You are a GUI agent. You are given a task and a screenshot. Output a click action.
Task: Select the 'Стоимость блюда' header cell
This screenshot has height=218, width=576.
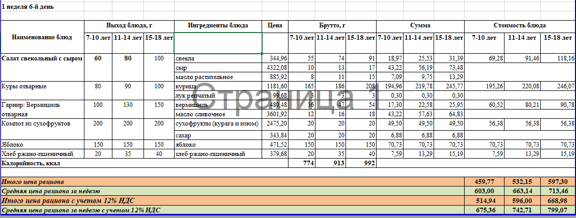(x=520, y=25)
